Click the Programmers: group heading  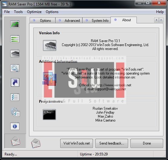(51, 102)
